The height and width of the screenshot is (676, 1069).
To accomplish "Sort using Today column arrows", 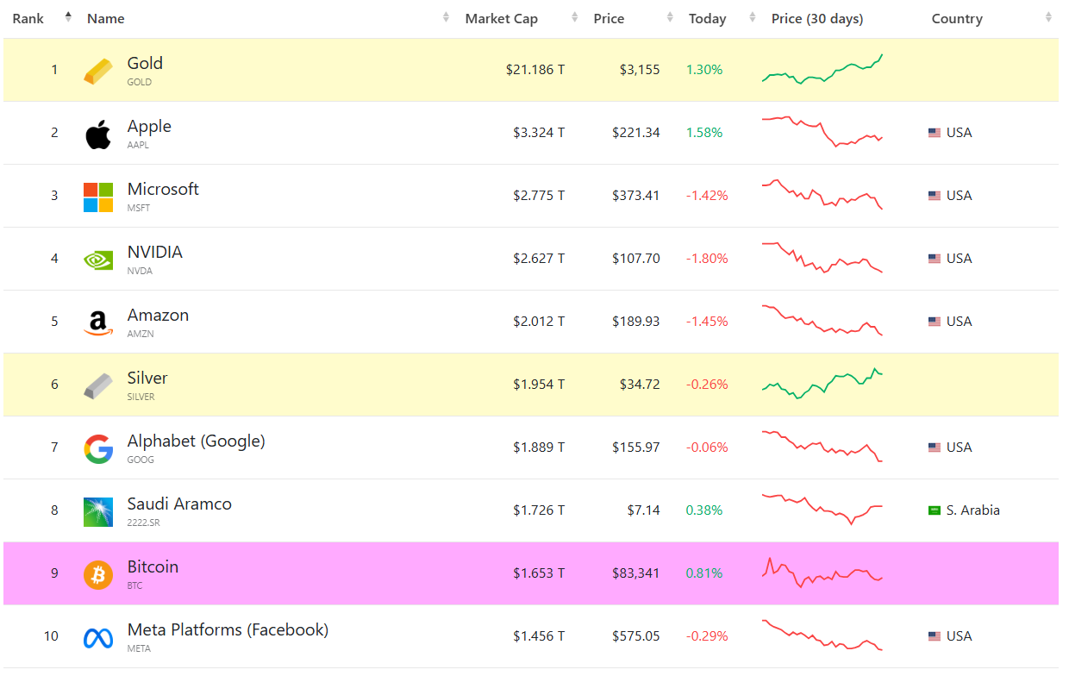I will tap(753, 17).
